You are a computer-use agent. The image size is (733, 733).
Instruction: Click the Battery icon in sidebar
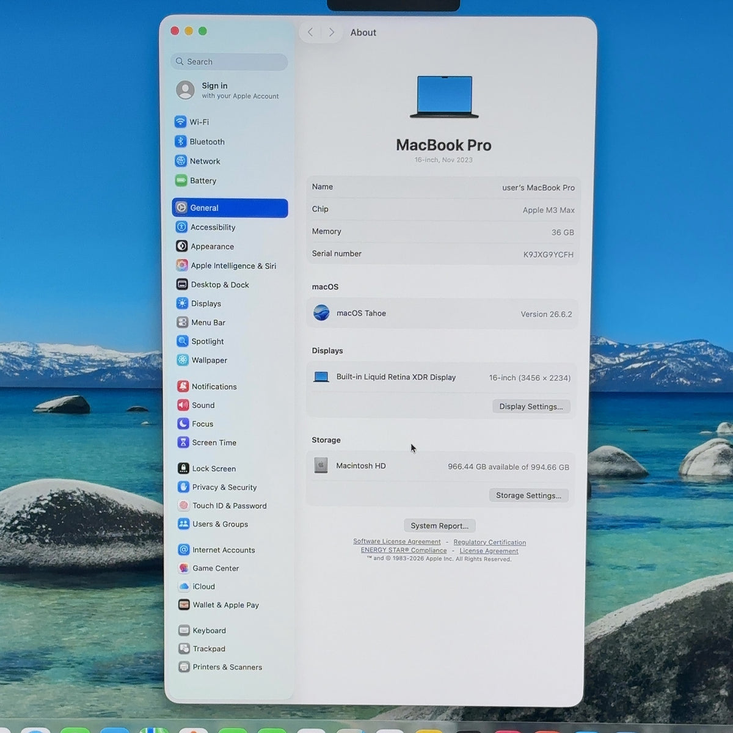(x=181, y=180)
